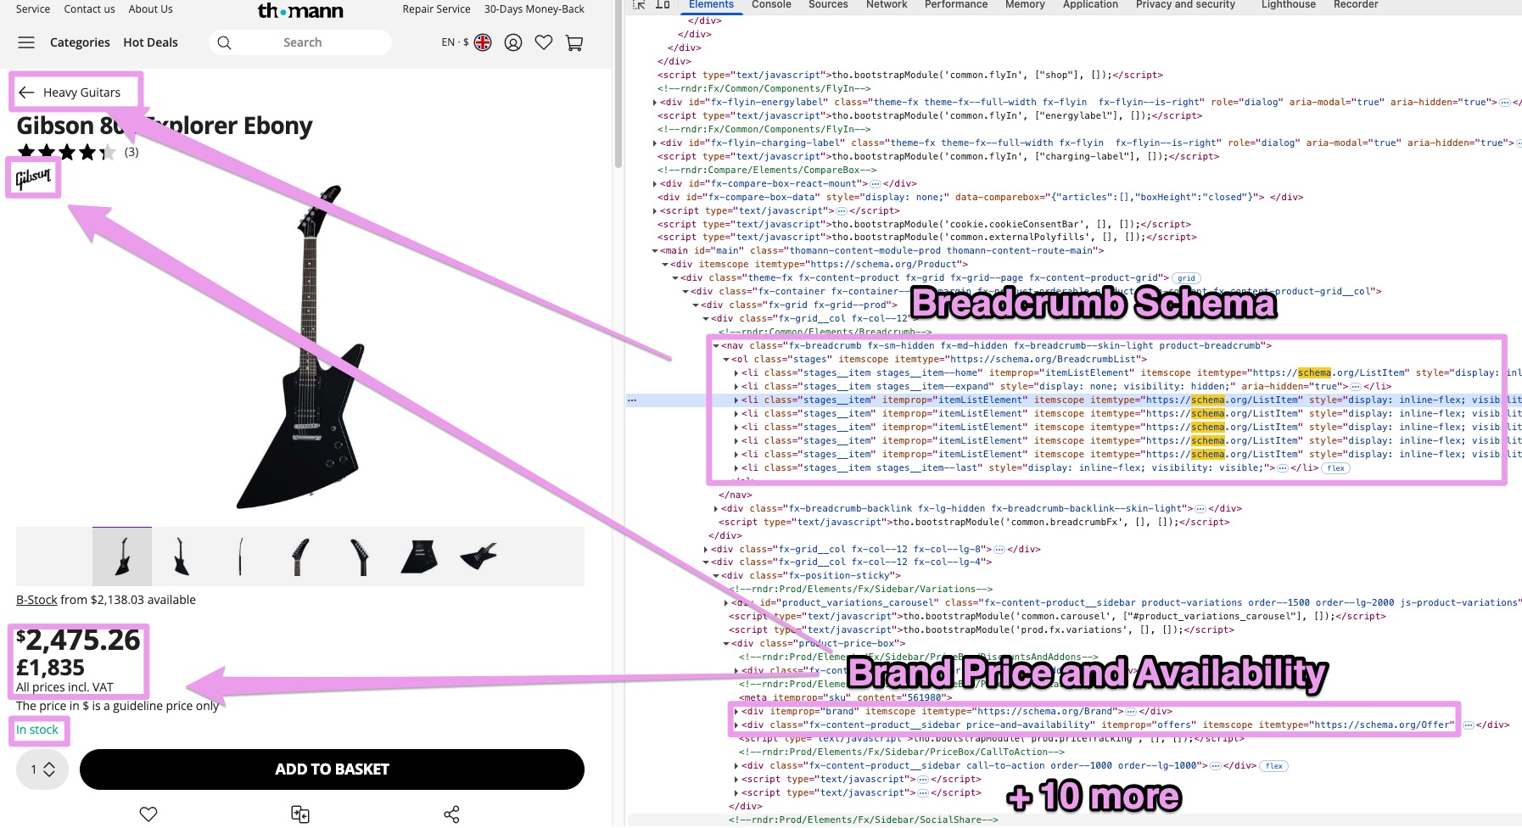This screenshot has height=828, width=1522.
Task: Add product to wishlist with bottom heart icon
Action: pyautogui.click(x=148, y=814)
